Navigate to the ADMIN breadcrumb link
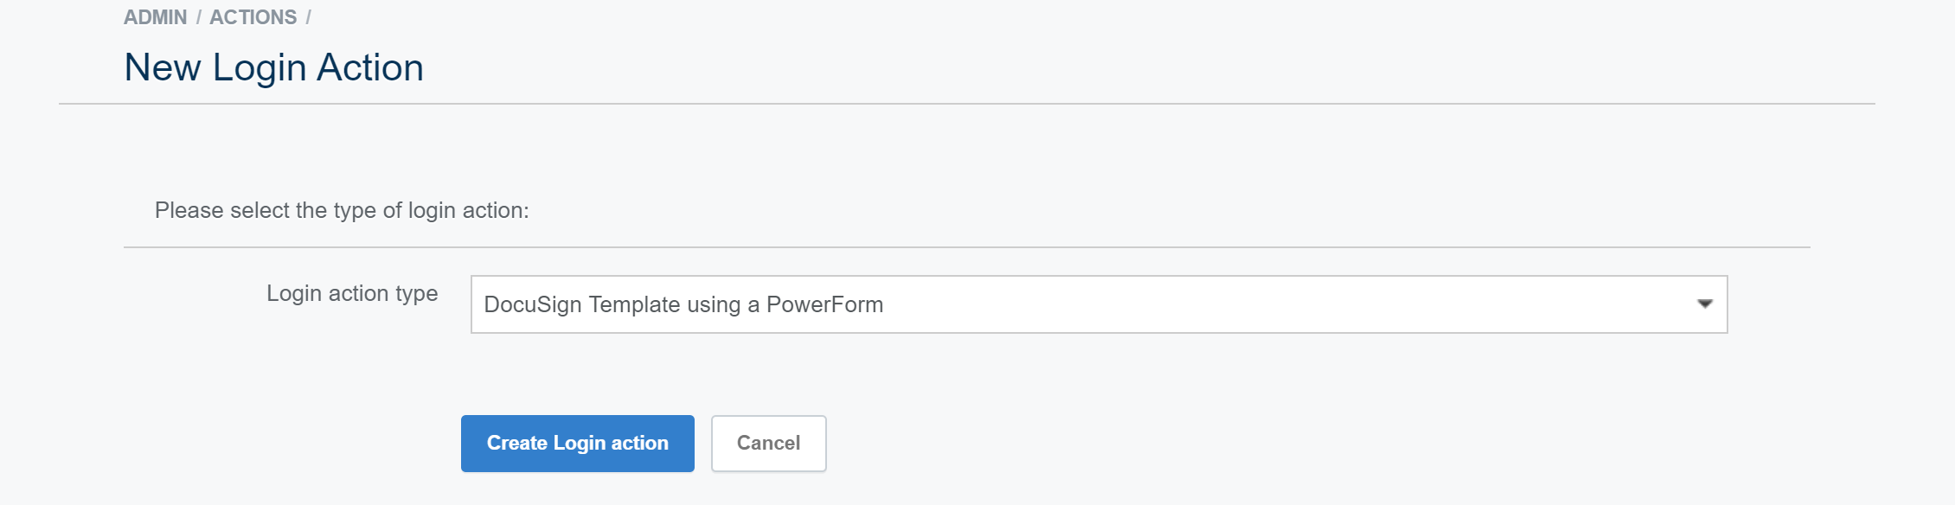1955x505 pixels. 154,16
